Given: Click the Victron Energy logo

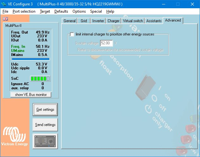Looking at the screenshot, I should pyautogui.click(x=15, y=137).
